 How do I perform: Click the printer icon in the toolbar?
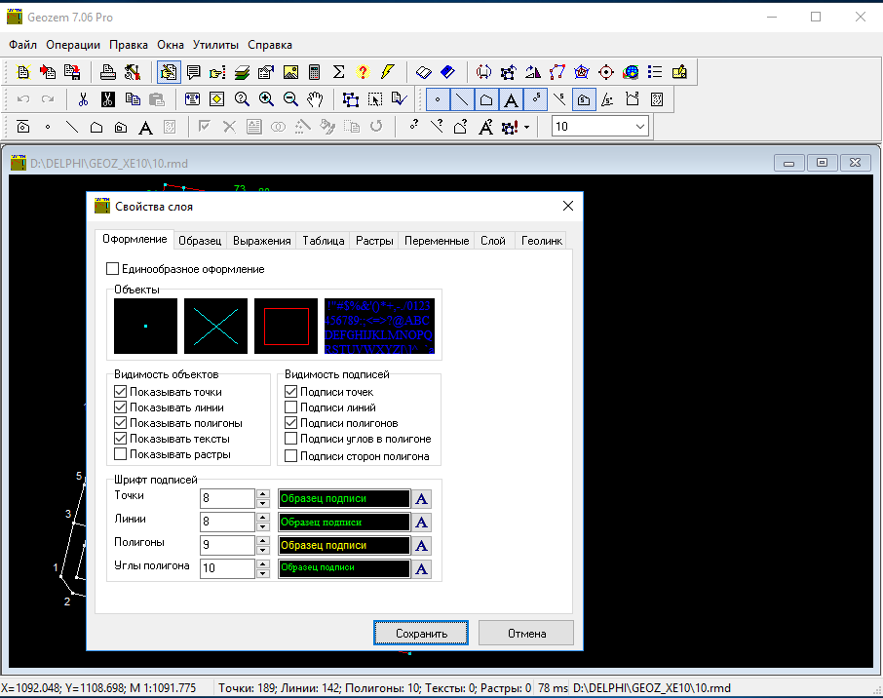pos(107,72)
